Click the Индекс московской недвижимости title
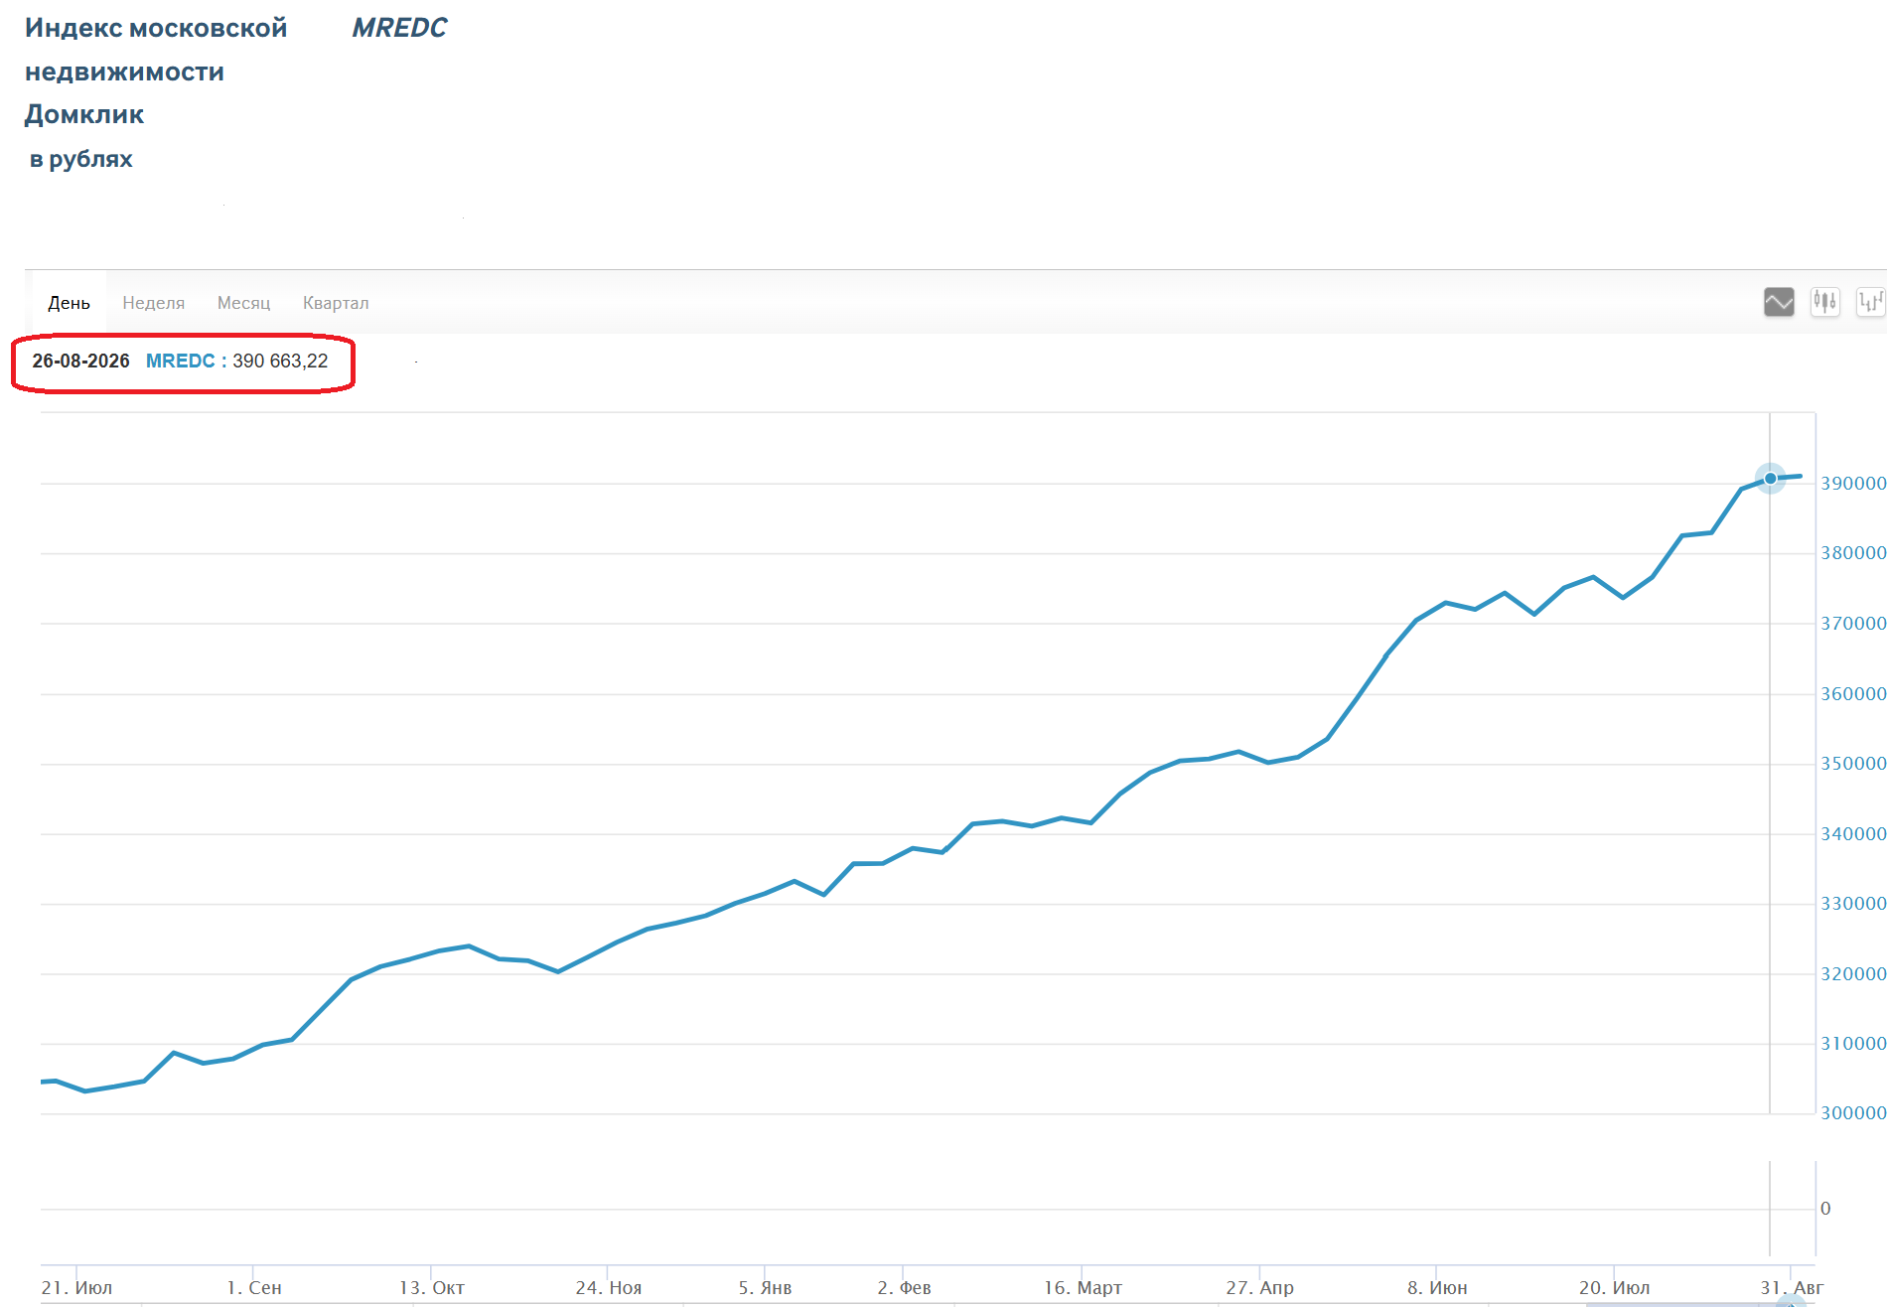 [x=156, y=50]
